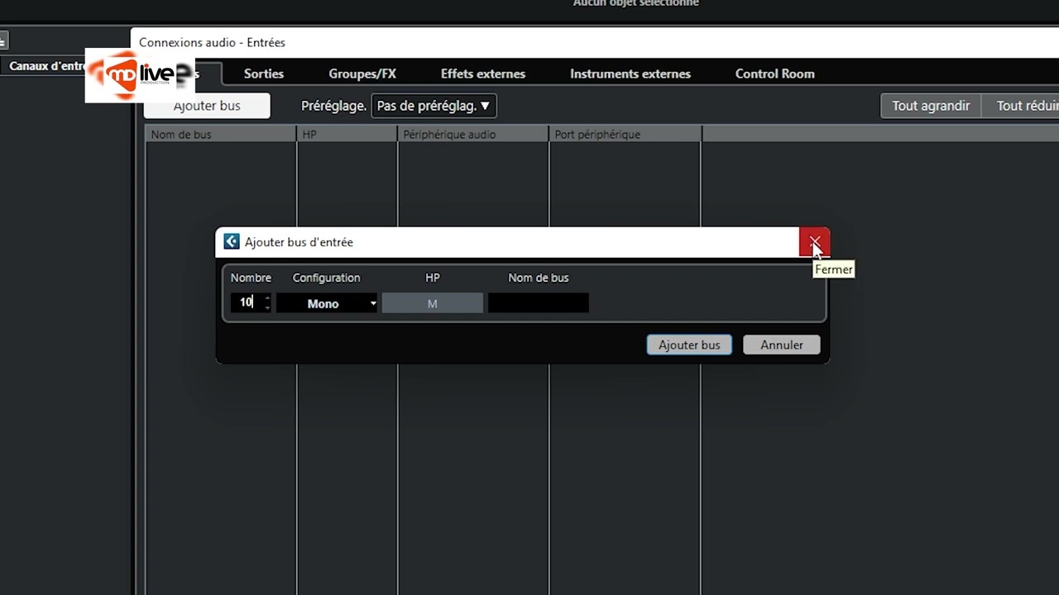Click the Cubase icon in dialog title bar
1059x595 pixels.
(232, 241)
